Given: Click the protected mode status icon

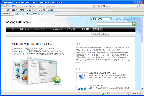Looking at the screenshot, I should 128,94.
